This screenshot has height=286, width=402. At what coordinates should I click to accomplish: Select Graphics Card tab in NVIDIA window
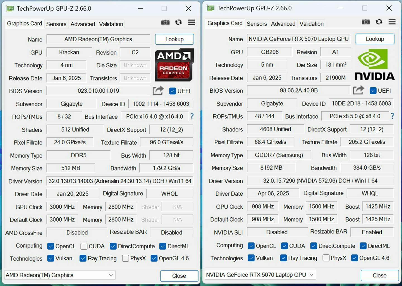(225, 23)
